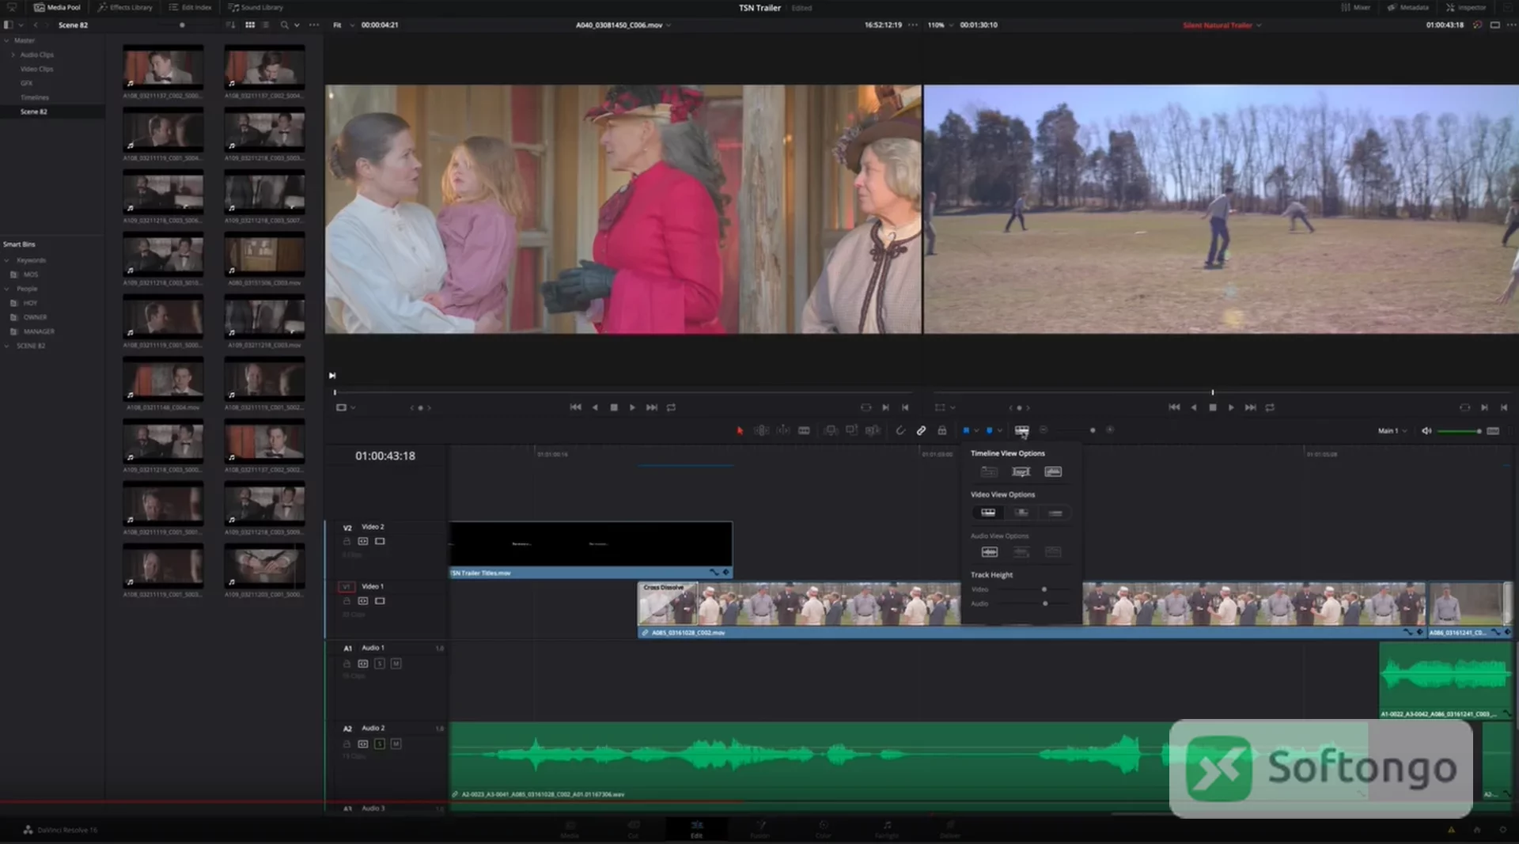Enable stacked timelines view option
1519x844 pixels.
click(989, 471)
